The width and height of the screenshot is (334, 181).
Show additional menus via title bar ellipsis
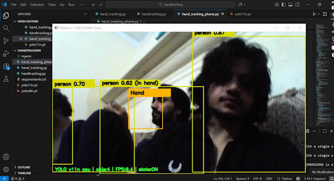click(82, 4)
